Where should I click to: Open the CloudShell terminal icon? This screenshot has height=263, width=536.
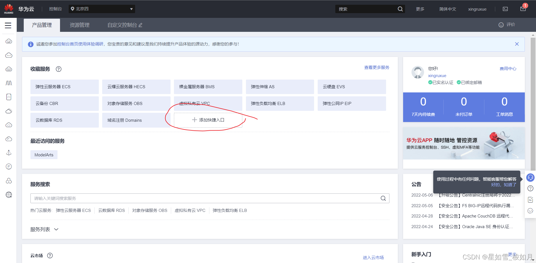click(505, 9)
